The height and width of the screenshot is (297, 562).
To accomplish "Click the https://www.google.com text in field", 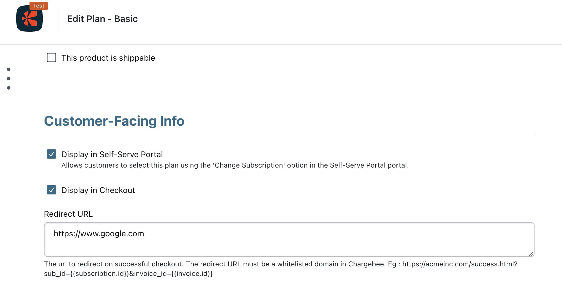I will click(x=99, y=233).
